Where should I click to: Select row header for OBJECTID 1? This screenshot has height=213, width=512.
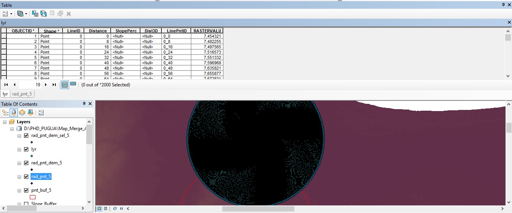tap(4, 36)
